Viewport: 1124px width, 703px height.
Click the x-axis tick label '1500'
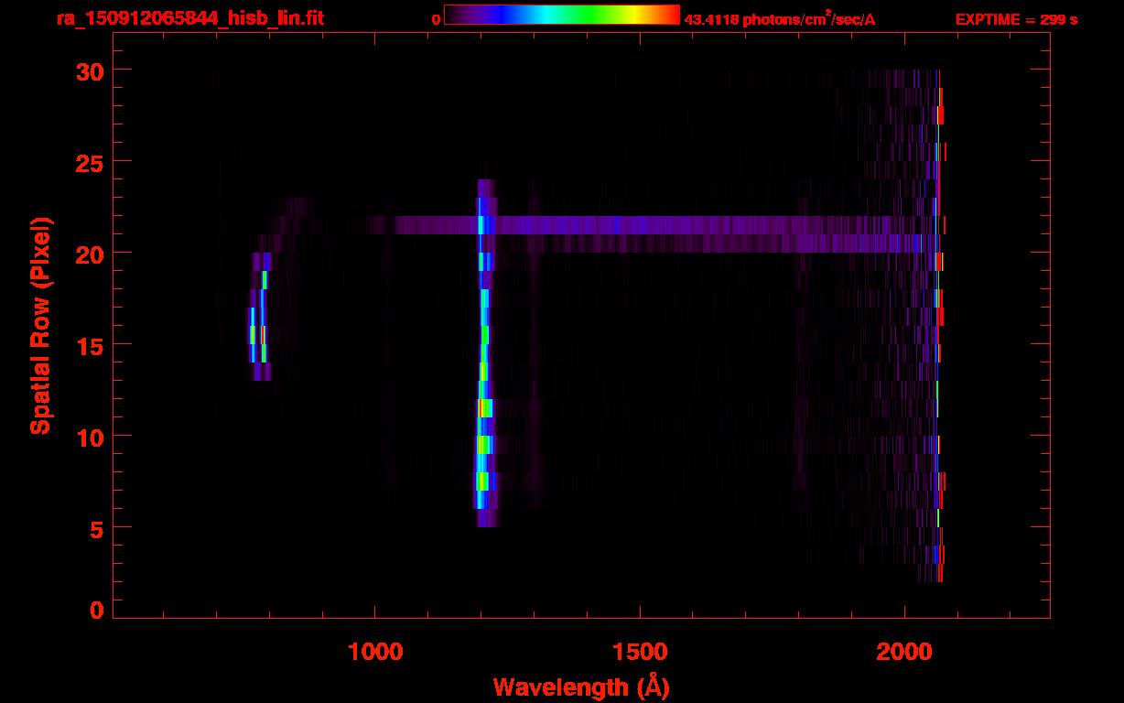[640, 651]
